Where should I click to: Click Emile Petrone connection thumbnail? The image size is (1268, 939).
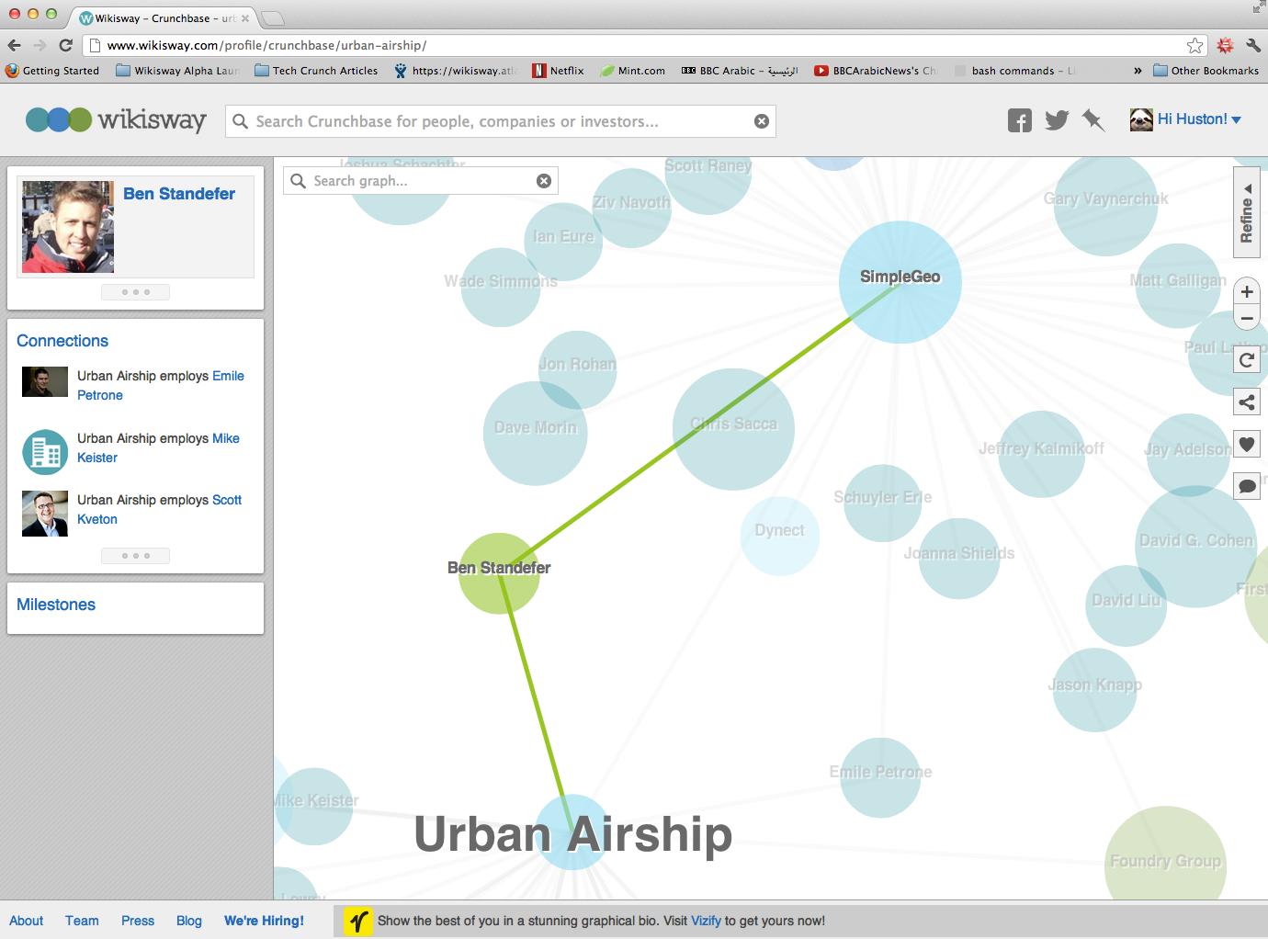coord(45,382)
